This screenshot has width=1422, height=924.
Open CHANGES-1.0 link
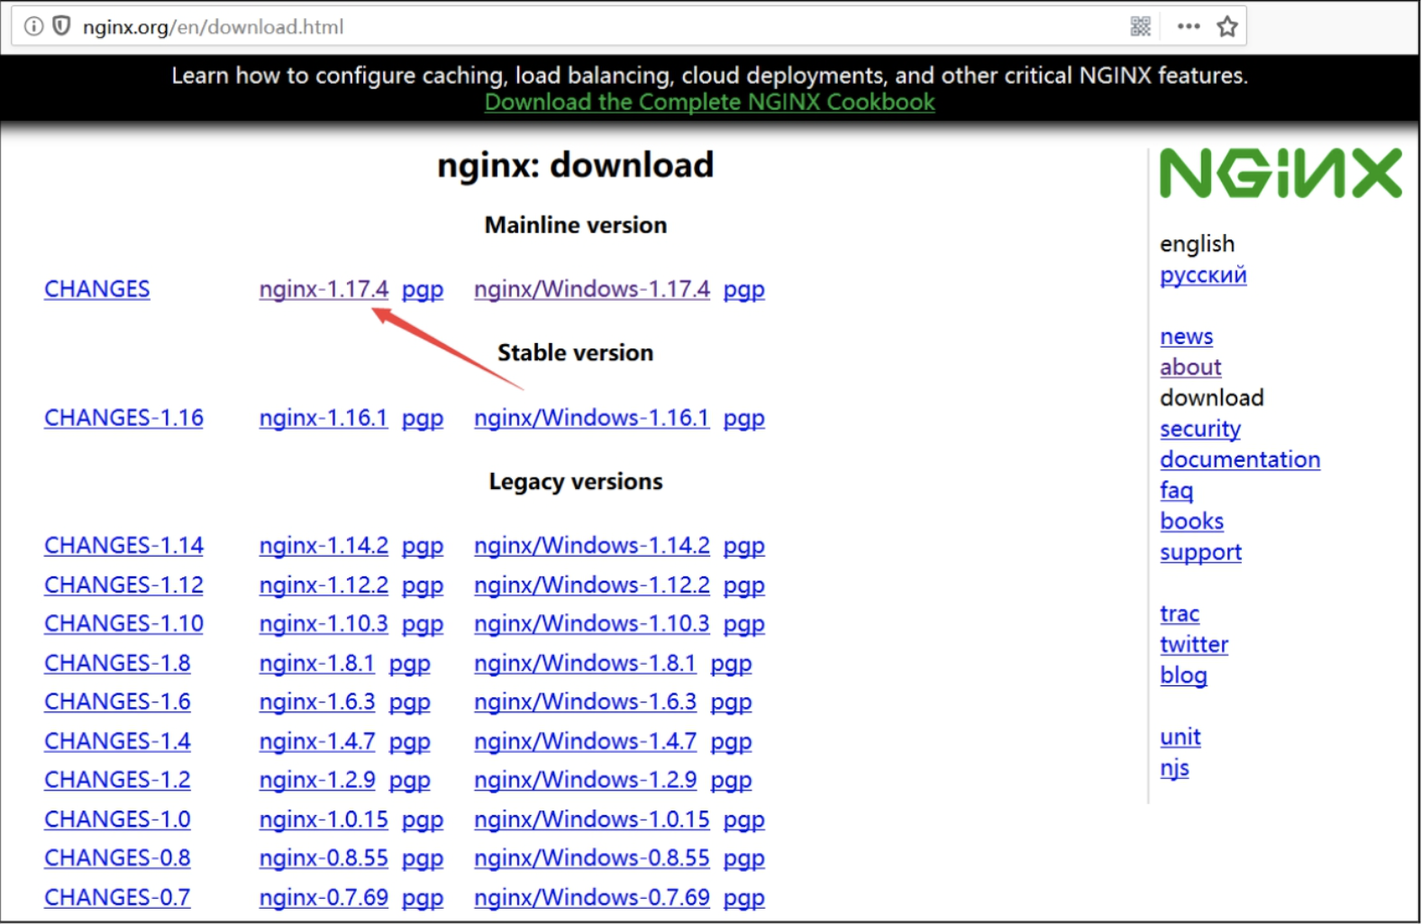point(117,820)
